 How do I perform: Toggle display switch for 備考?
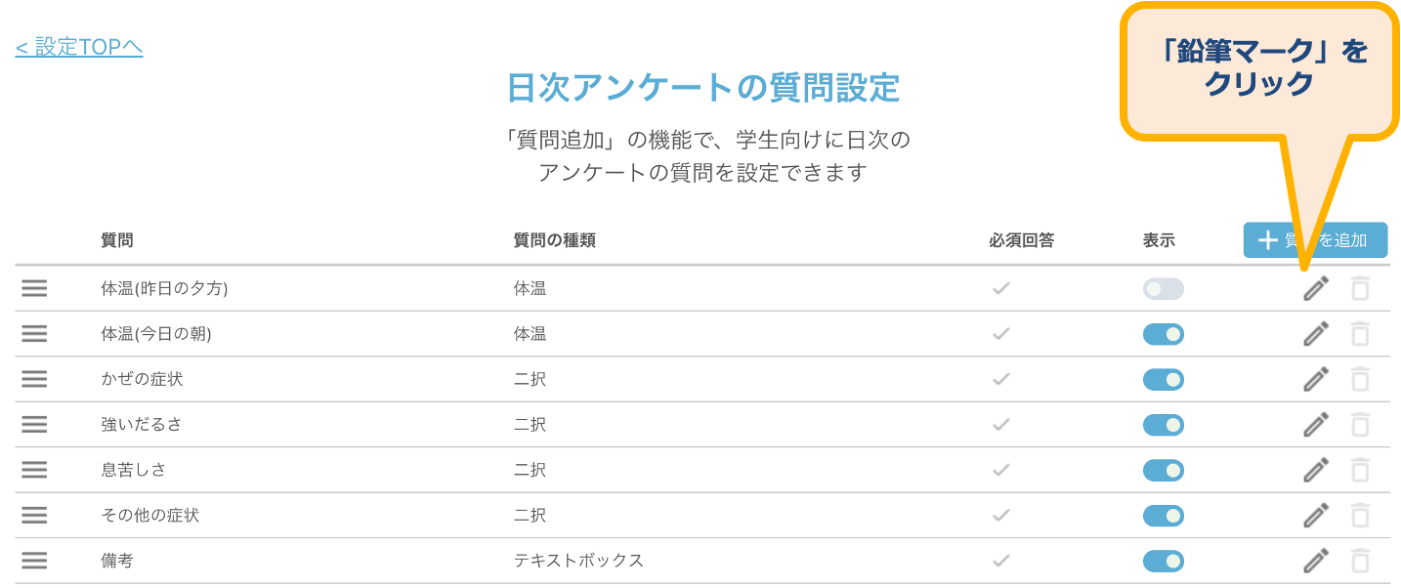point(1163,561)
